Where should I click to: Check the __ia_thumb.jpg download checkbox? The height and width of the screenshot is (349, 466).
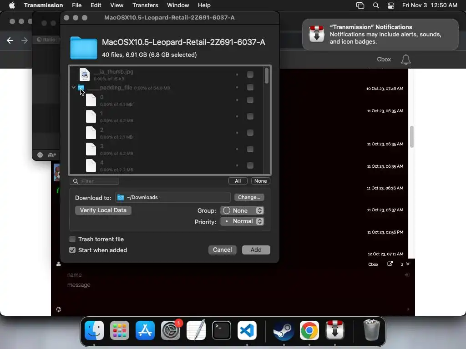coord(250,75)
